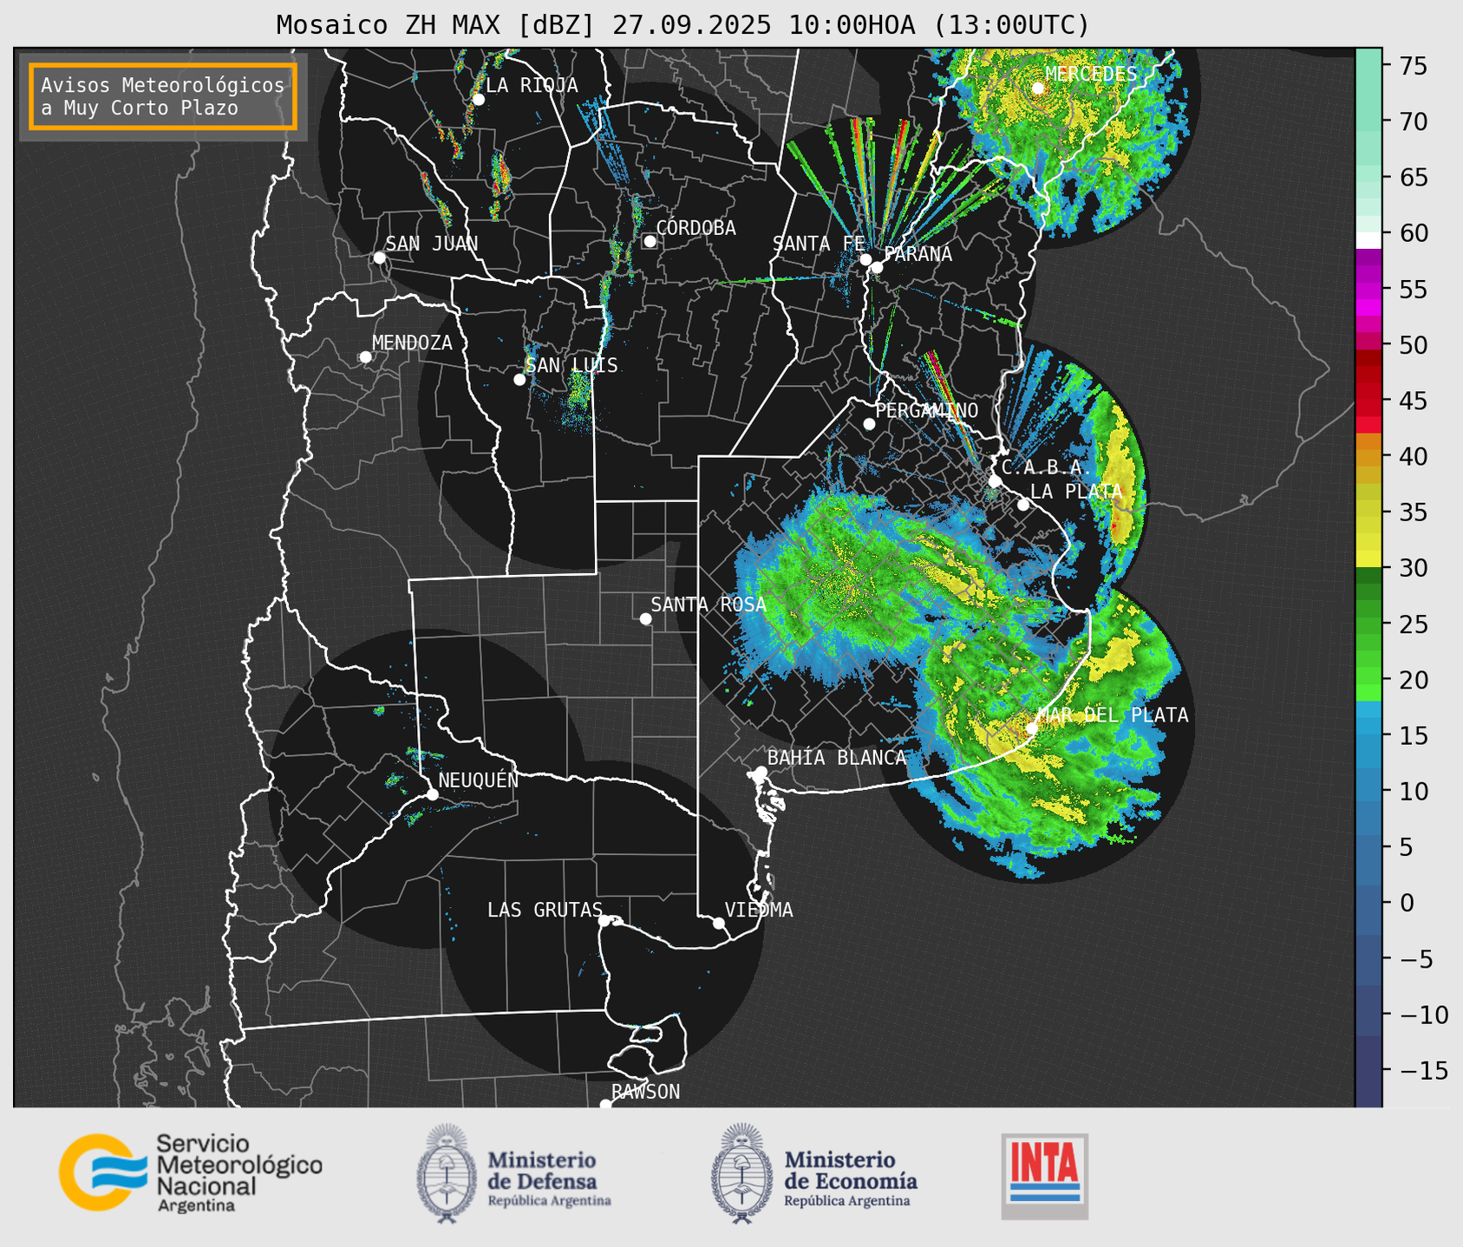Click the PERGAMINO label text
Screen dimensions: 1463x1247
[x=926, y=410]
